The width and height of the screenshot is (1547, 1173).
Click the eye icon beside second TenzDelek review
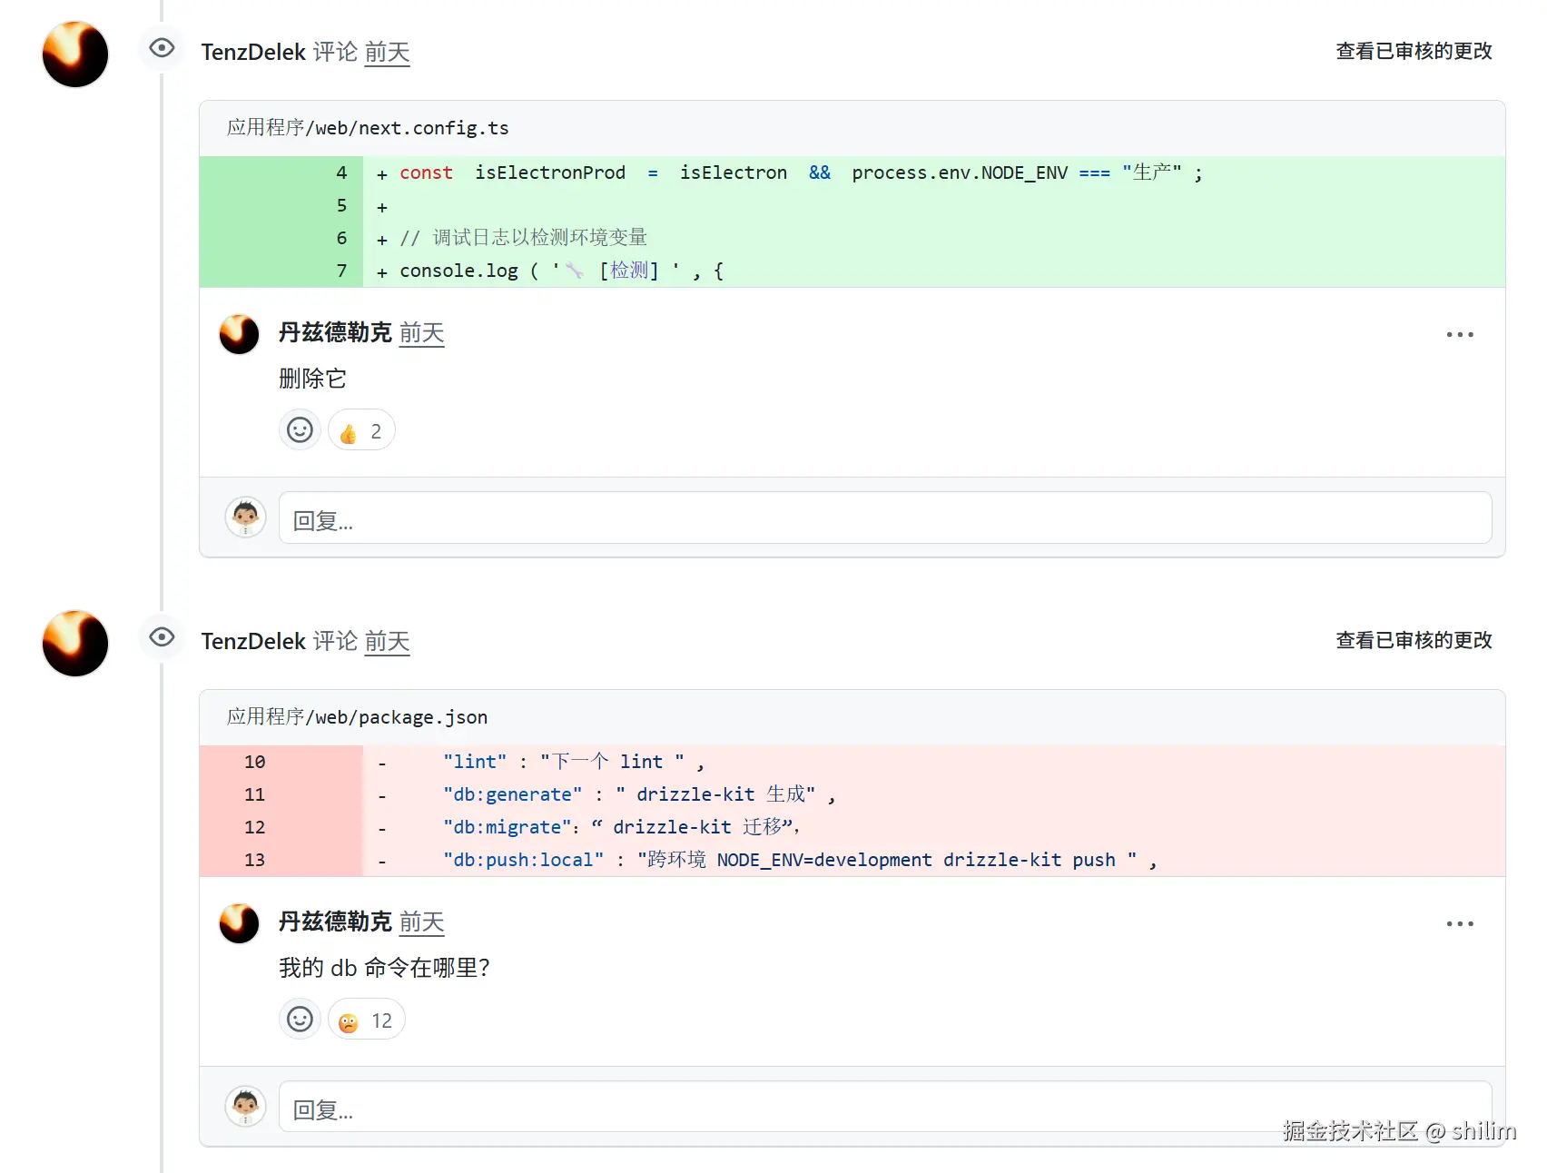tap(162, 637)
